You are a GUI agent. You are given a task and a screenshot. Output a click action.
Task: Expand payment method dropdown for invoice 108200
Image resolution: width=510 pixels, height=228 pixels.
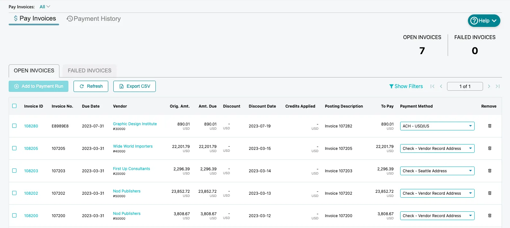click(437, 216)
